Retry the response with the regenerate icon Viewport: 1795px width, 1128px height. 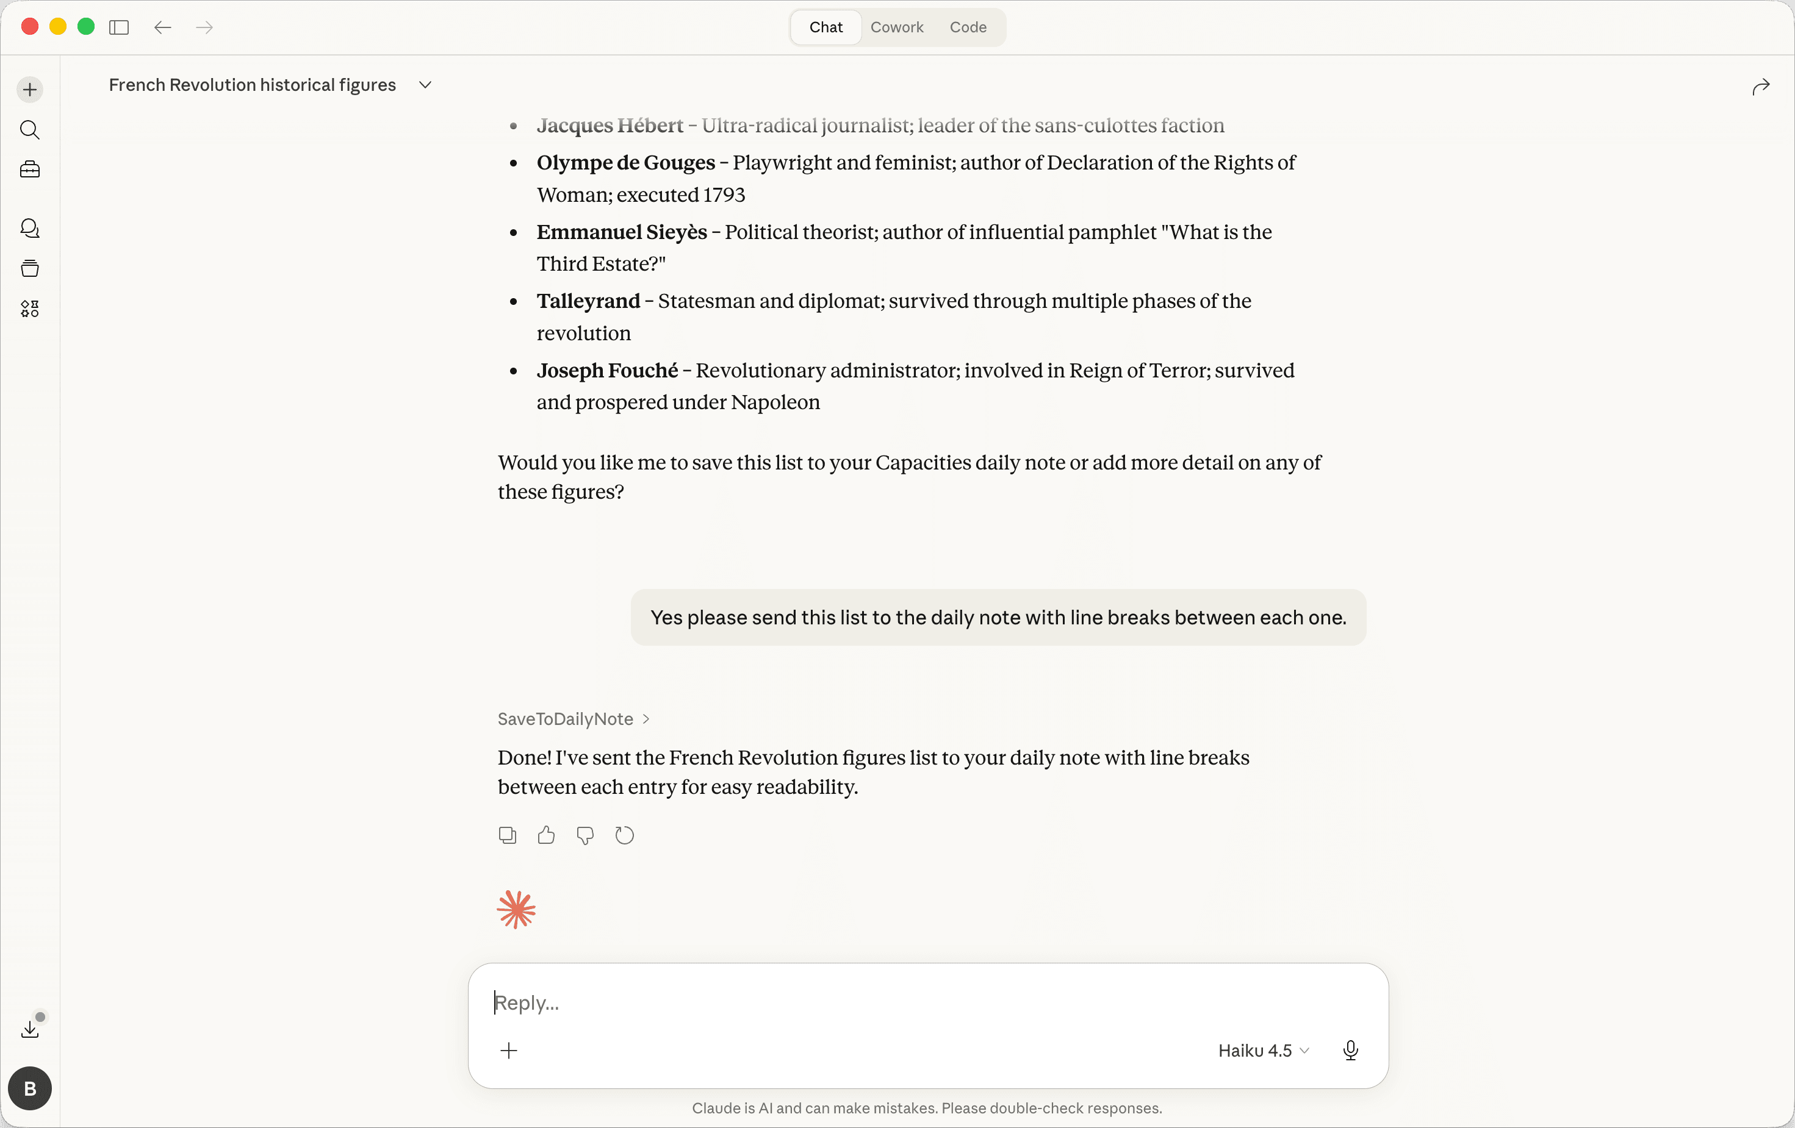[x=625, y=835]
